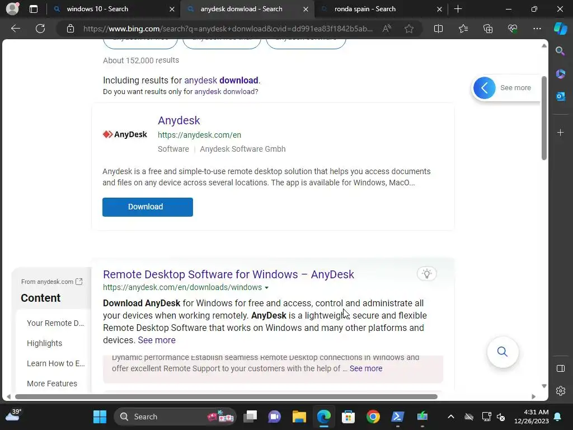Click See more in the pink highlighted snippet
Viewport: 573px width, 430px height.
pyautogui.click(x=366, y=368)
